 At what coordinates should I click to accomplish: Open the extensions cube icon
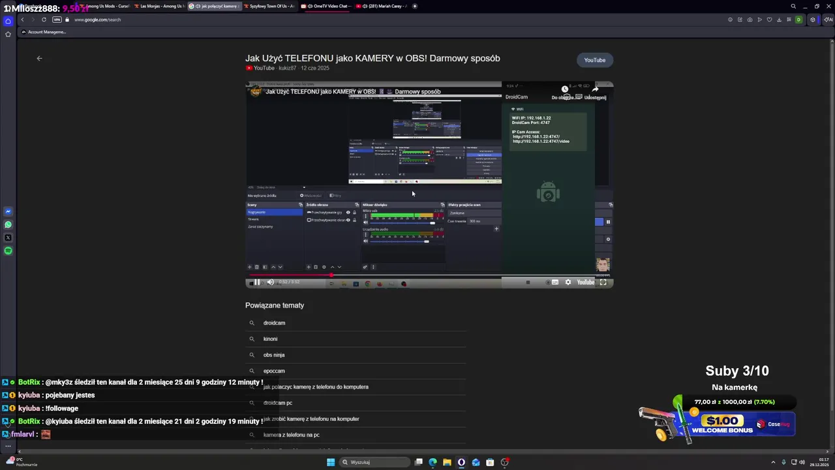813,20
